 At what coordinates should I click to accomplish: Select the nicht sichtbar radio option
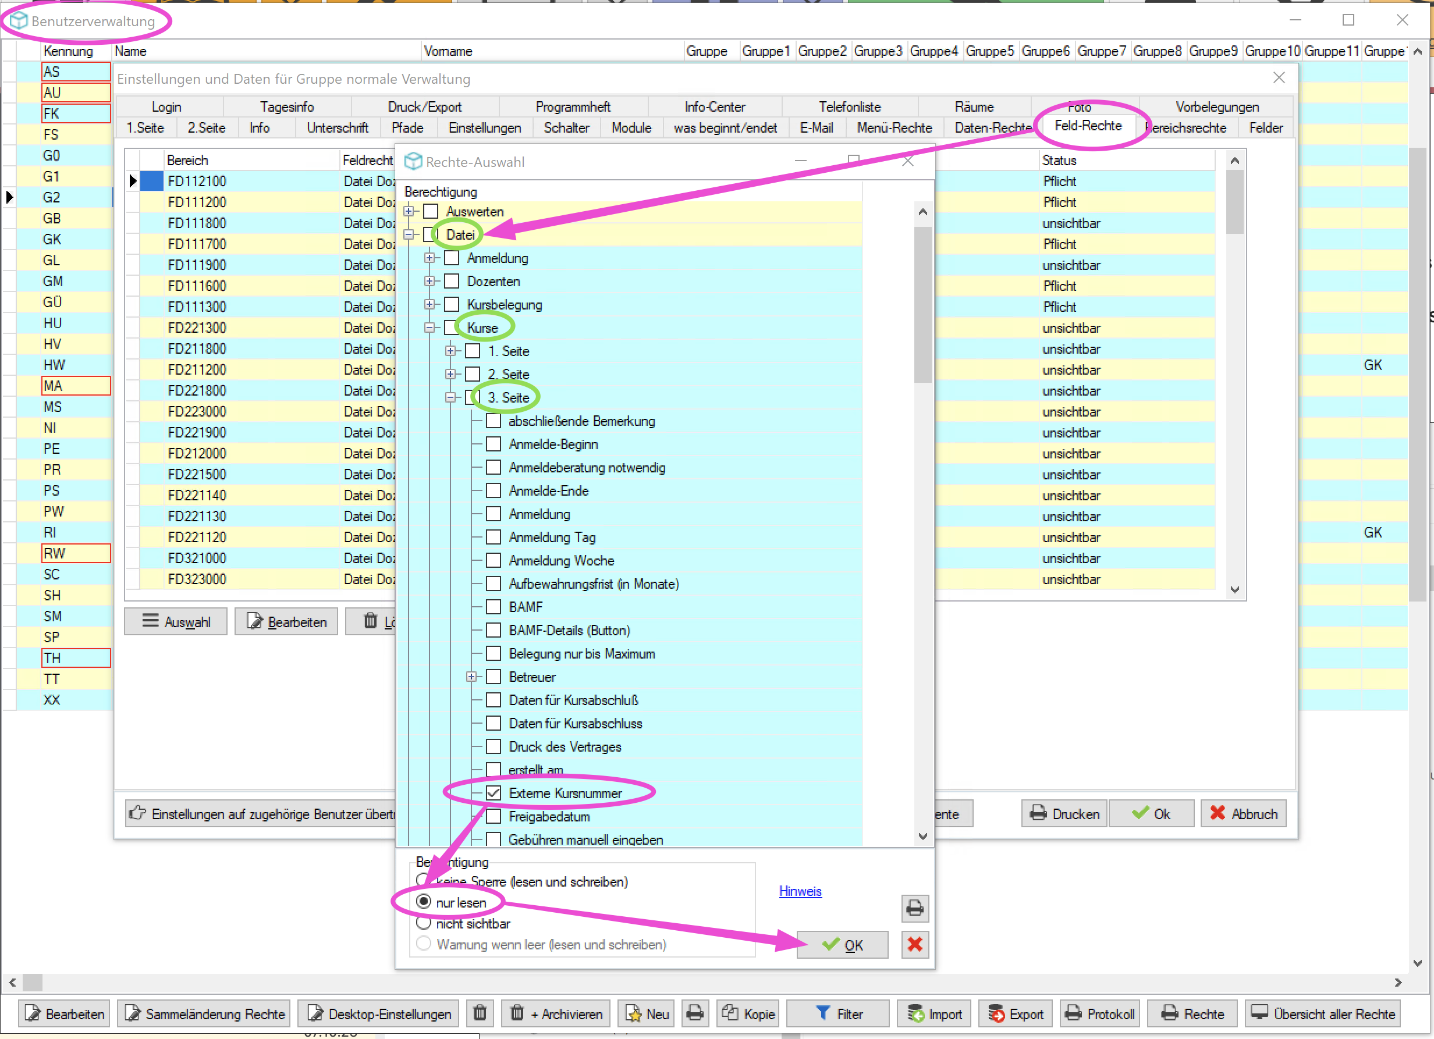(424, 923)
